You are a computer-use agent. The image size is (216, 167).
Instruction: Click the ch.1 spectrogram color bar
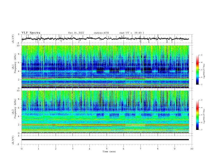(x=197, y=70)
